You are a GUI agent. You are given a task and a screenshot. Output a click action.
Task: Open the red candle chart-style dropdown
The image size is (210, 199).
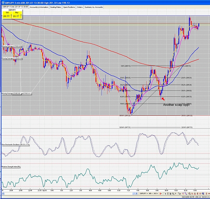click(161, 194)
